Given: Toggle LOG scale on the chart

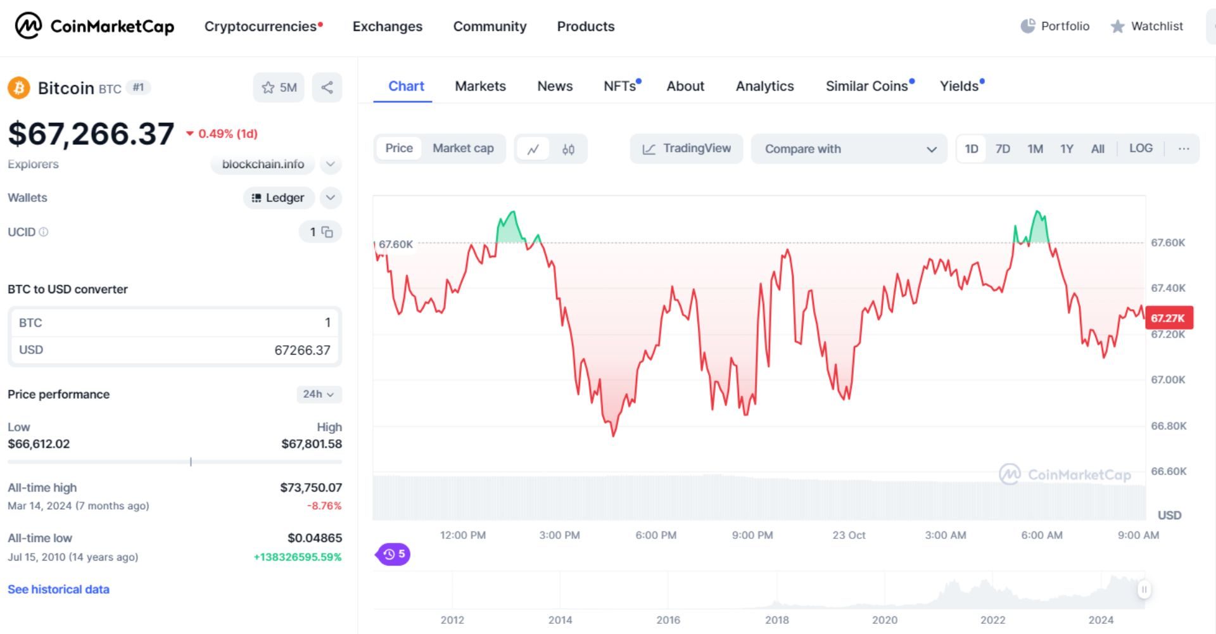Looking at the screenshot, I should tap(1141, 148).
